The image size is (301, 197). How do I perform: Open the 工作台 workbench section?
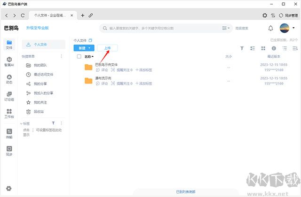click(9, 113)
